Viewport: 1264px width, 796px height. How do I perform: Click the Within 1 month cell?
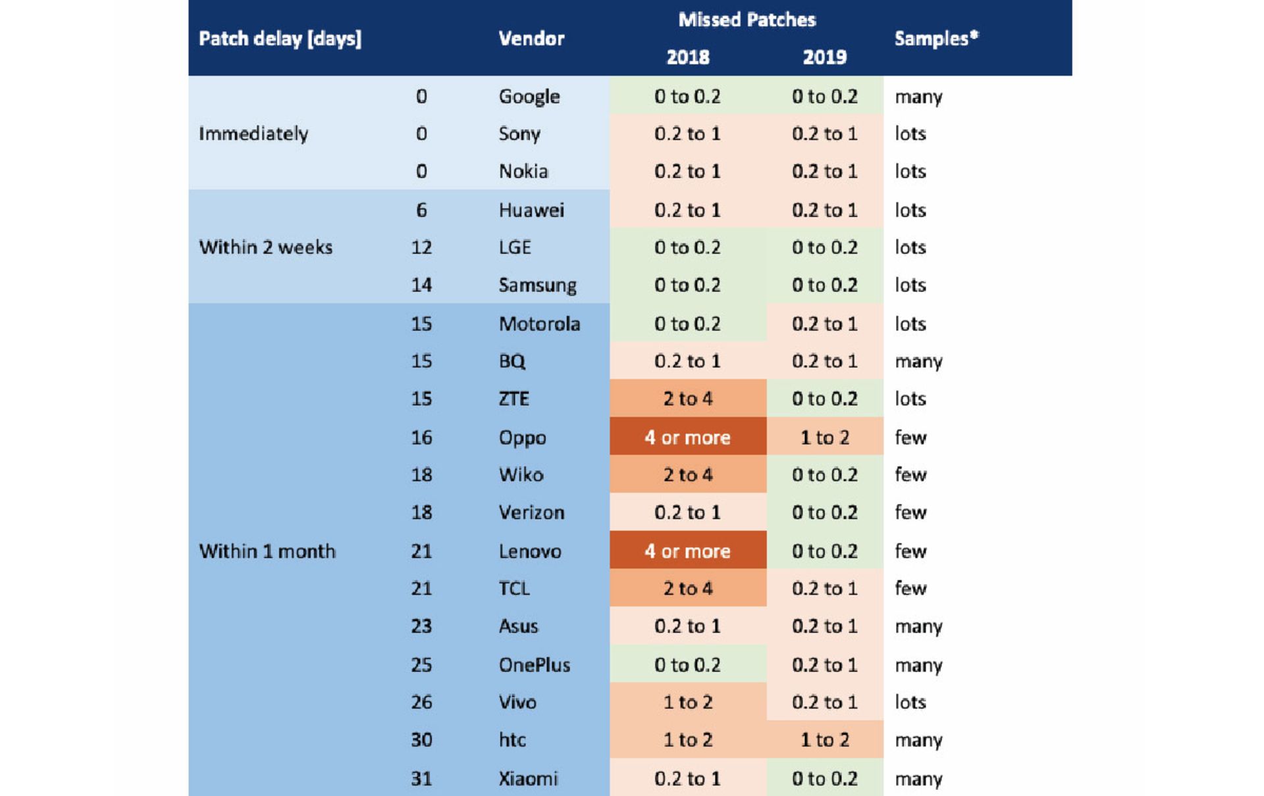267,551
